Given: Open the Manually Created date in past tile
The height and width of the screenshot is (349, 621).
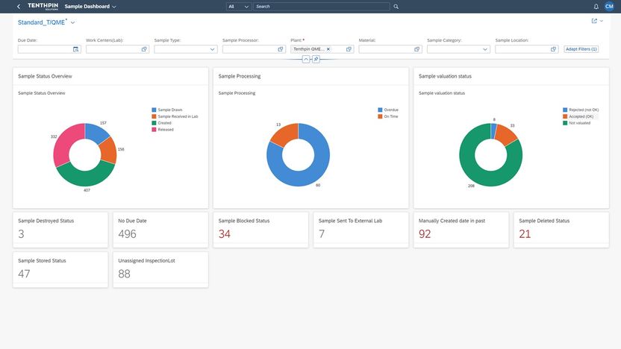Looking at the screenshot, I should tap(461, 230).
